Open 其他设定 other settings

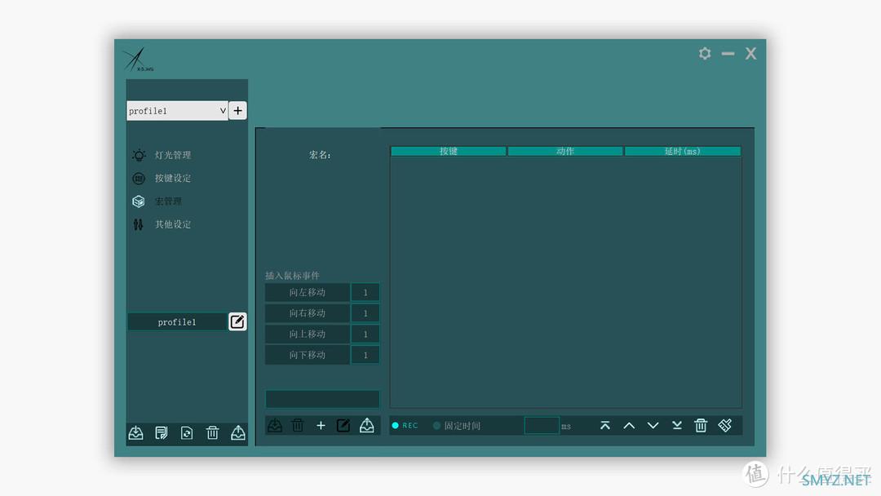pos(172,224)
